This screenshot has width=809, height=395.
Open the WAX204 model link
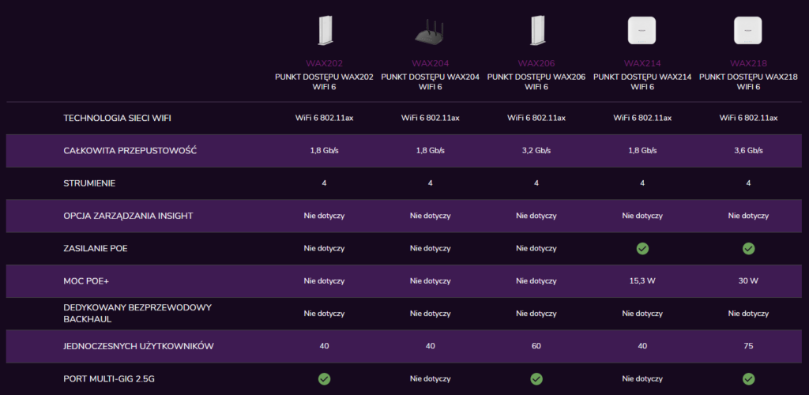point(430,63)
